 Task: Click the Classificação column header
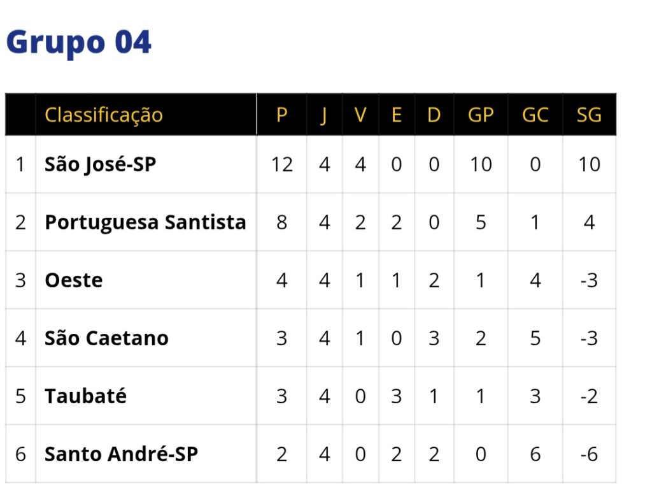tap(103, 115)
